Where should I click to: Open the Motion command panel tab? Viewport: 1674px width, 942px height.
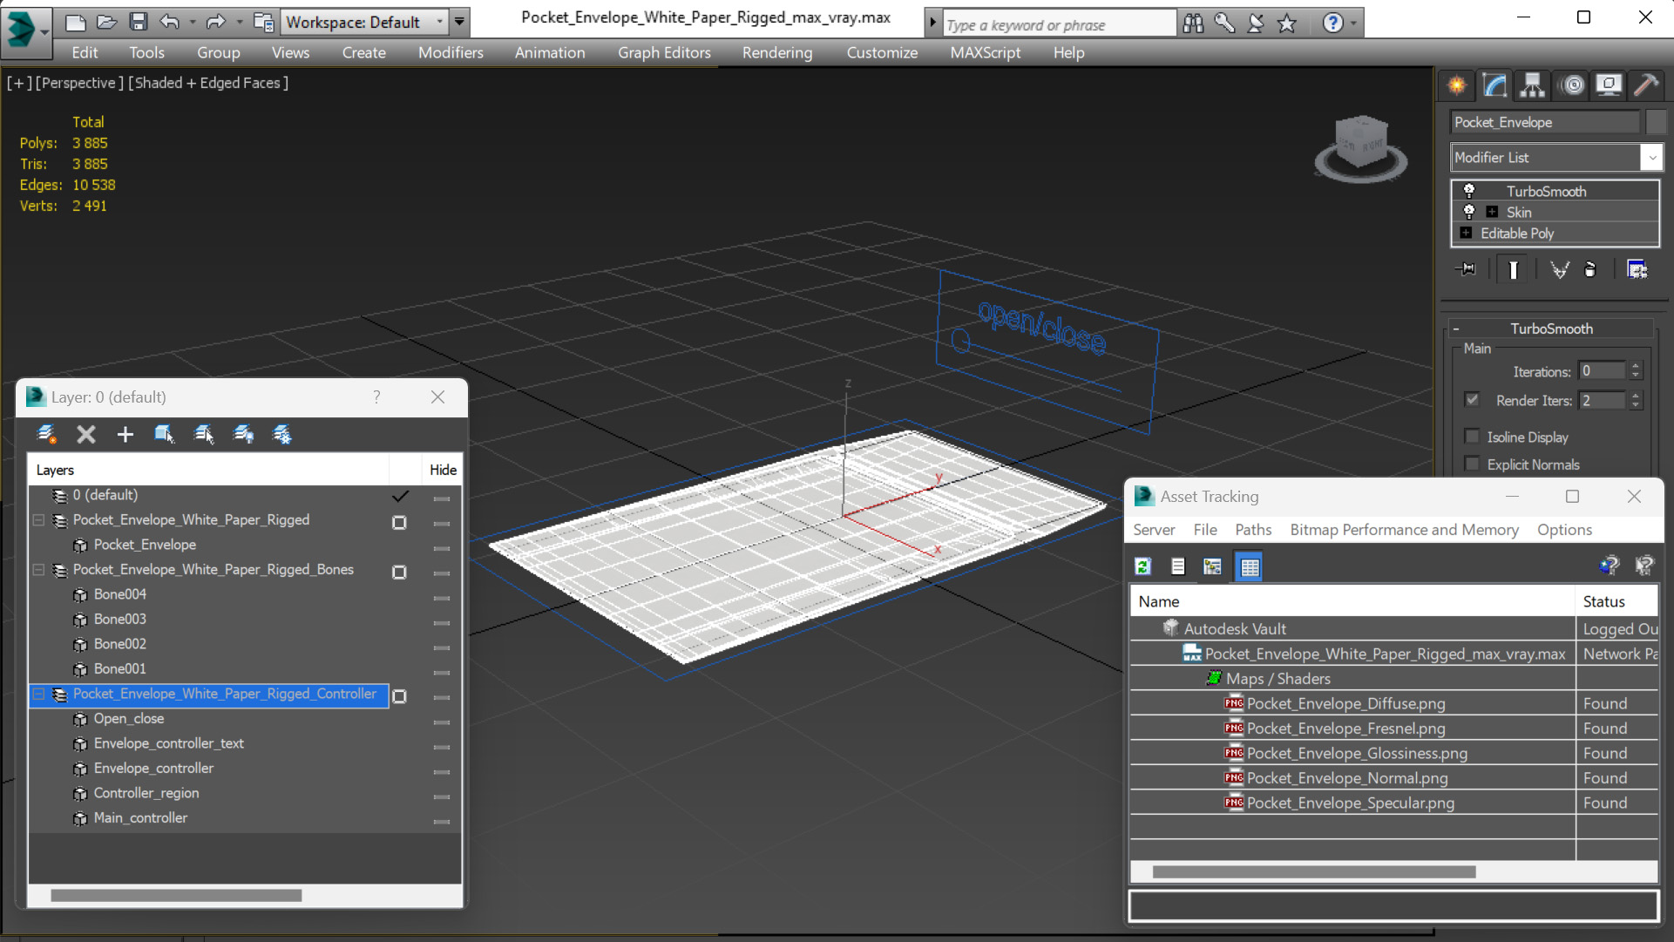1572,85
